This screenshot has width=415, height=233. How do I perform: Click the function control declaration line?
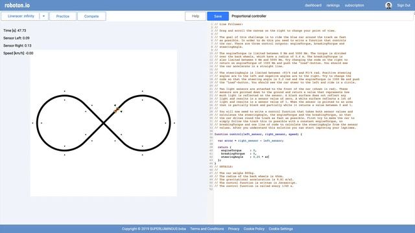click(x=258, y=134)
